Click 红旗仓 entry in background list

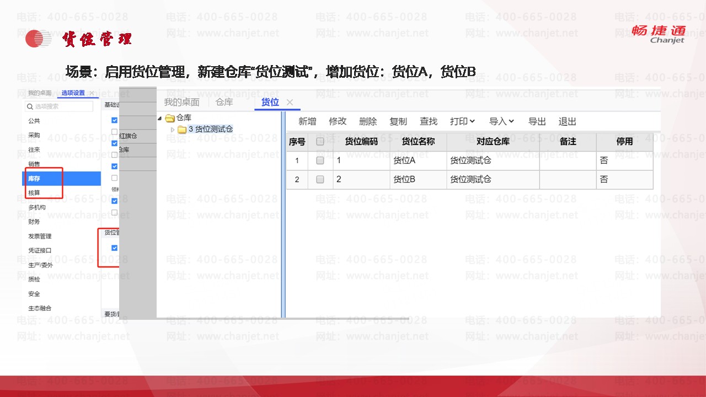(x=128, y=136)
